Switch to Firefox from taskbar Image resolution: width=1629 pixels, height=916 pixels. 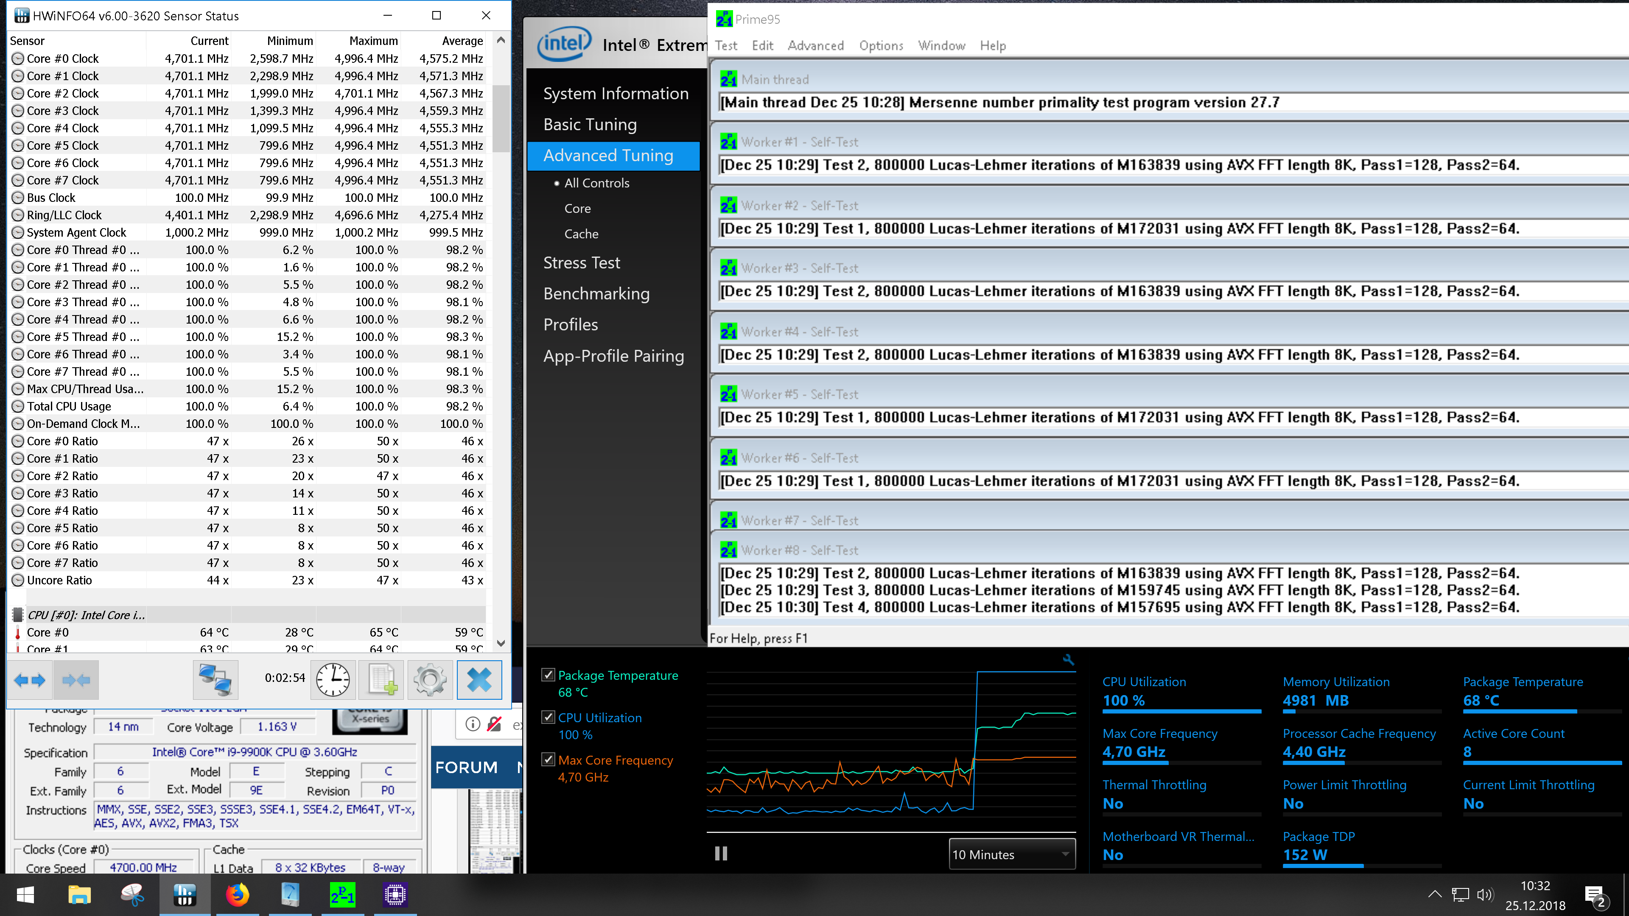click(x=238, y=894)
